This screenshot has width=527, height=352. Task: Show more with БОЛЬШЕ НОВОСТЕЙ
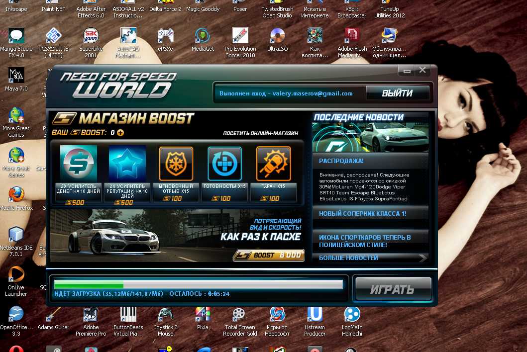[370, 258]
